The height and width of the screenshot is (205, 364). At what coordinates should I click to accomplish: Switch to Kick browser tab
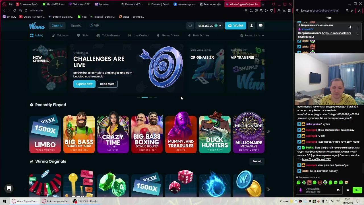[82, 17]
